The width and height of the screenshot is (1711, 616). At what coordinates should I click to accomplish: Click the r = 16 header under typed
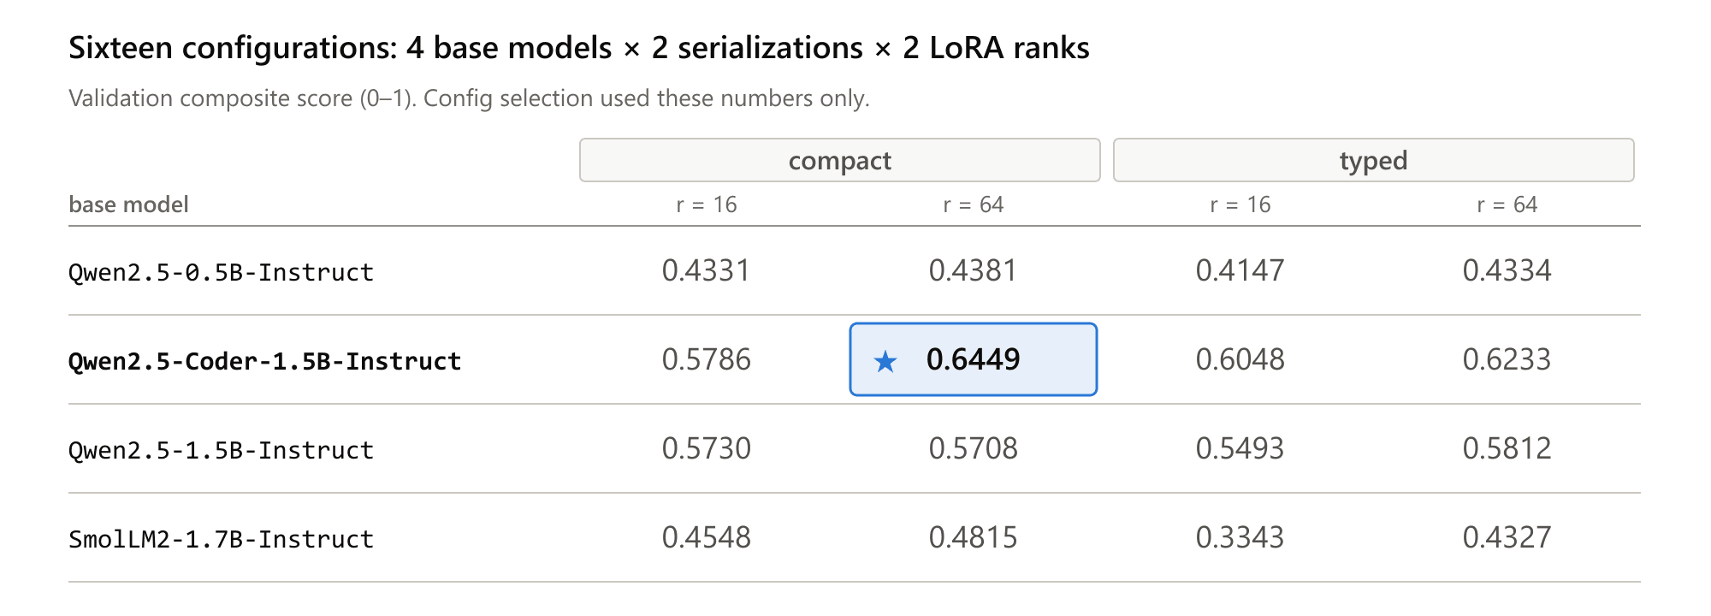point(1240,204)
